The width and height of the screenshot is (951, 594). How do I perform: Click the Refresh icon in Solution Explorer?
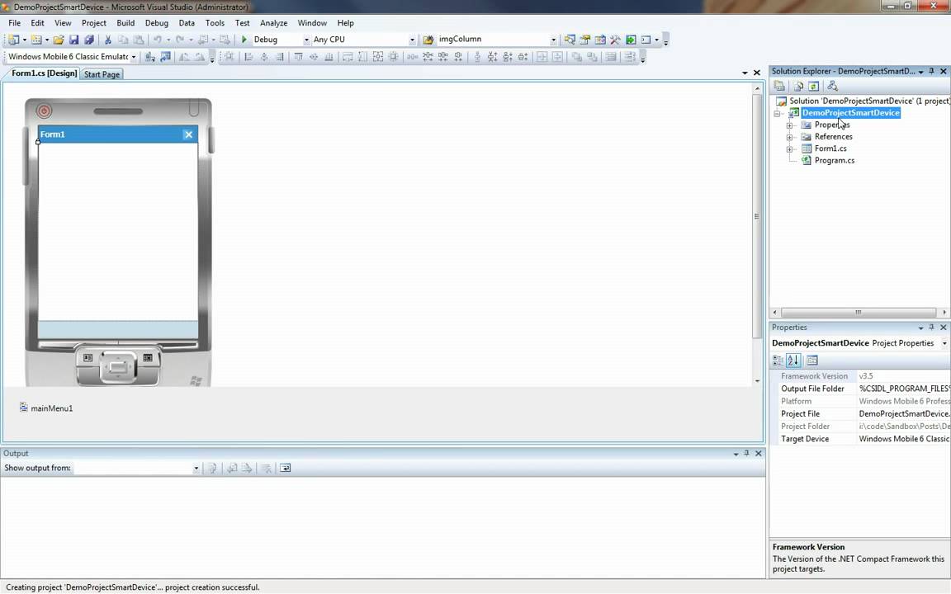pyautogui.click(x=813, y=86)
